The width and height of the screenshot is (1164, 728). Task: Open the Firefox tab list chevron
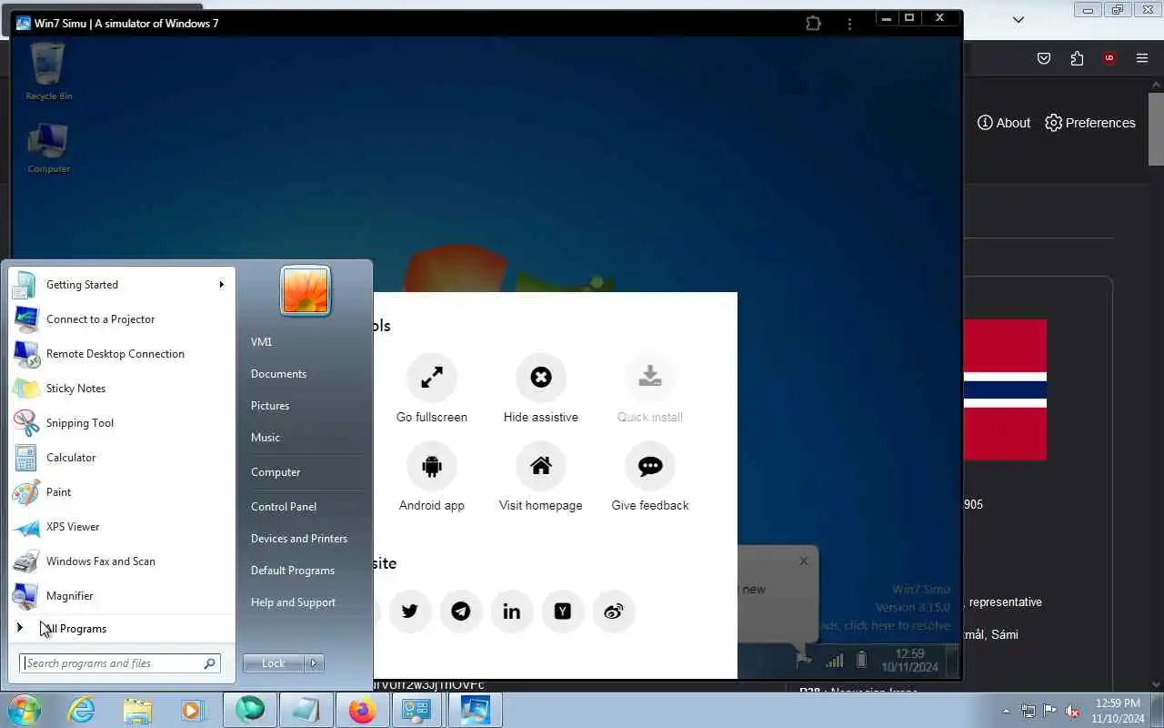(x=1018, y=19)
